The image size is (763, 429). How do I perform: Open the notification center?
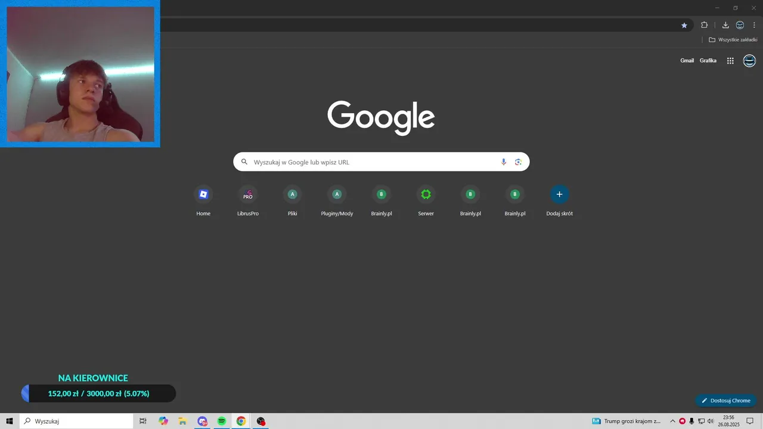(750, 421)
